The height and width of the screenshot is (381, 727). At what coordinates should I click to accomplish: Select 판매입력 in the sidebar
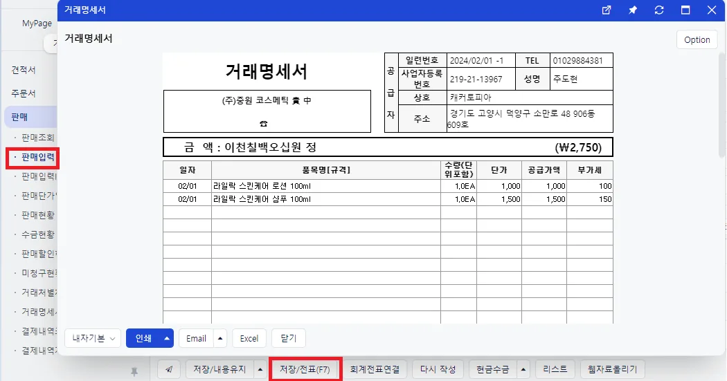[37, 158]
